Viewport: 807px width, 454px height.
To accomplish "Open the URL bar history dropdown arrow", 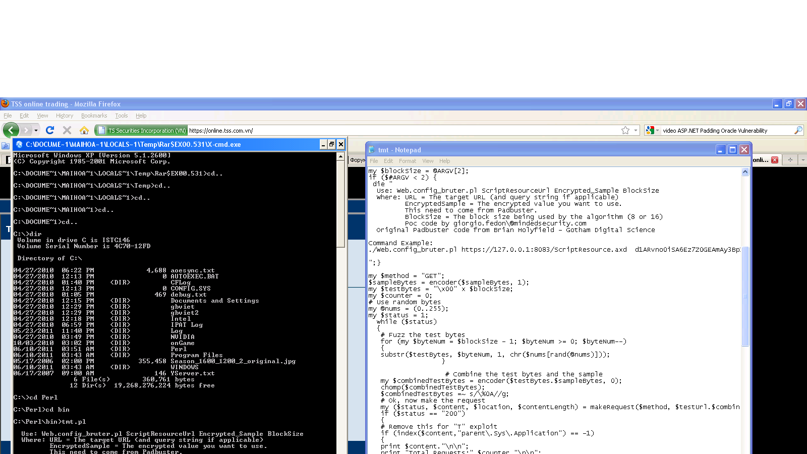I will [636, 130].
